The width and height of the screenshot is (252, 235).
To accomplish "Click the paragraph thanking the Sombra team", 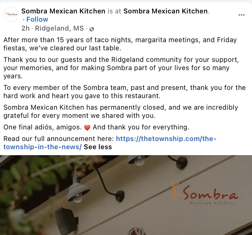I will pos(125,92).
